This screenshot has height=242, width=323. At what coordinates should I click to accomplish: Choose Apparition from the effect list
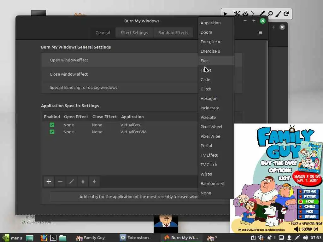pyautogui.click(x=216, y=23)
